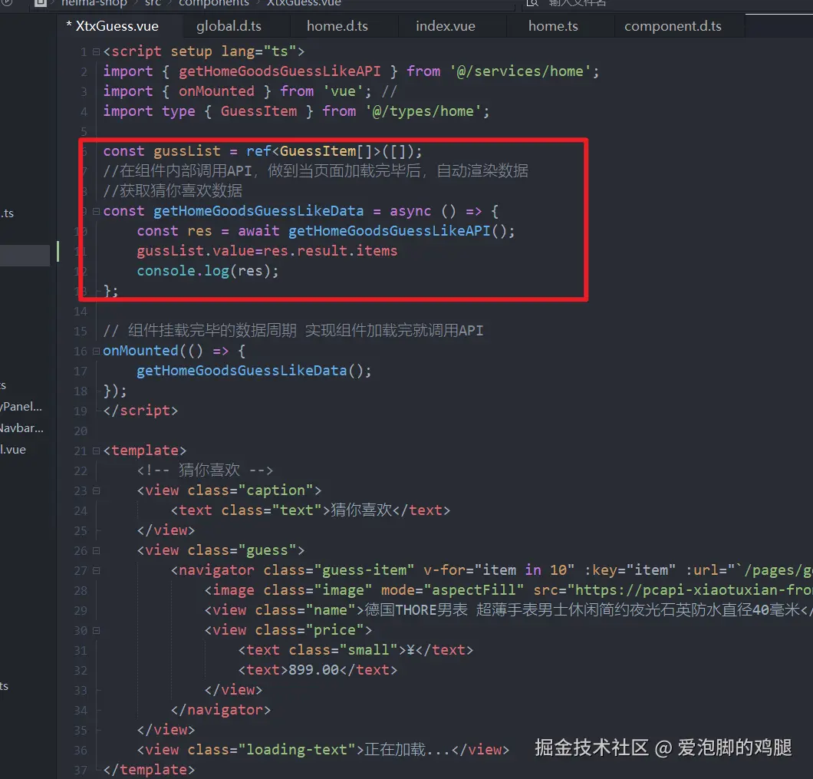The width and height of the screenshot is (813, 779).
Task: Select the index.vue tab
Action: tap(446, 26)
